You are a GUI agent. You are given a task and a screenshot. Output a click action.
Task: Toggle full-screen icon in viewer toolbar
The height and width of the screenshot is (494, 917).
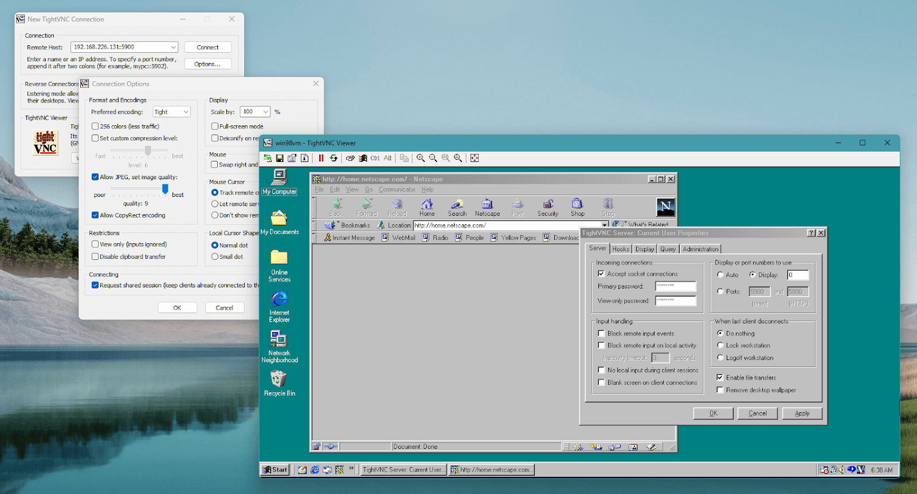coord(475,158)
